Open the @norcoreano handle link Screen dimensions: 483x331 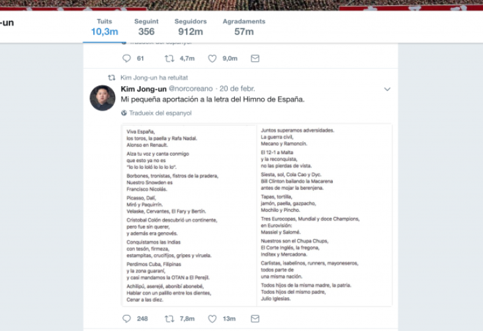tap(193, 89)
